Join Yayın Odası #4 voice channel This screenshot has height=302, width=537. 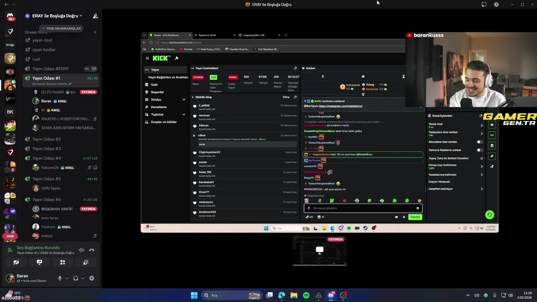(x=61, y=158)
